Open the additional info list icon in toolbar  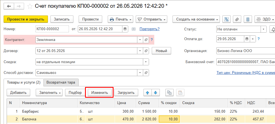248,19
